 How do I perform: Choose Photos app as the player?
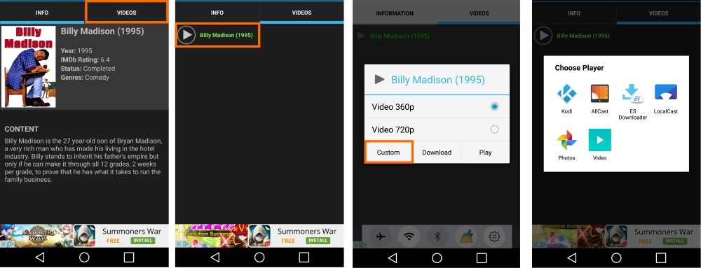coord(566,140)
